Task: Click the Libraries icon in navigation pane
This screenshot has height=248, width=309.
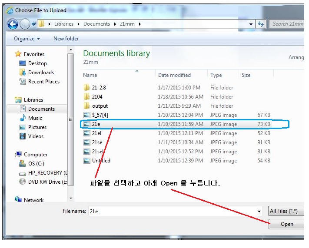Action: pos(18,100)
